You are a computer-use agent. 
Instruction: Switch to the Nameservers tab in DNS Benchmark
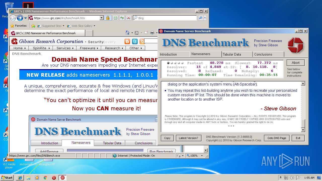click(x=205, y=54)
